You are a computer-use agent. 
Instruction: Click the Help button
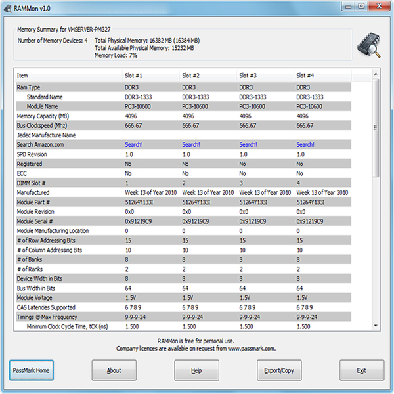tap(196, 370)
